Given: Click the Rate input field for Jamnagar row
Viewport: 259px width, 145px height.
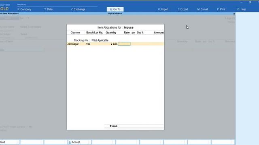Looking at the screenshot, I should (x=124, y=44).
